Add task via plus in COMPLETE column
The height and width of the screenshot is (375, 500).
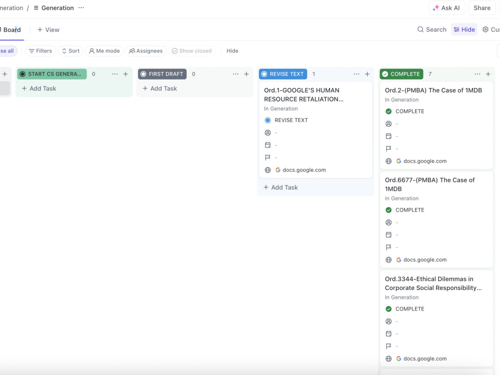coord(488,74)
